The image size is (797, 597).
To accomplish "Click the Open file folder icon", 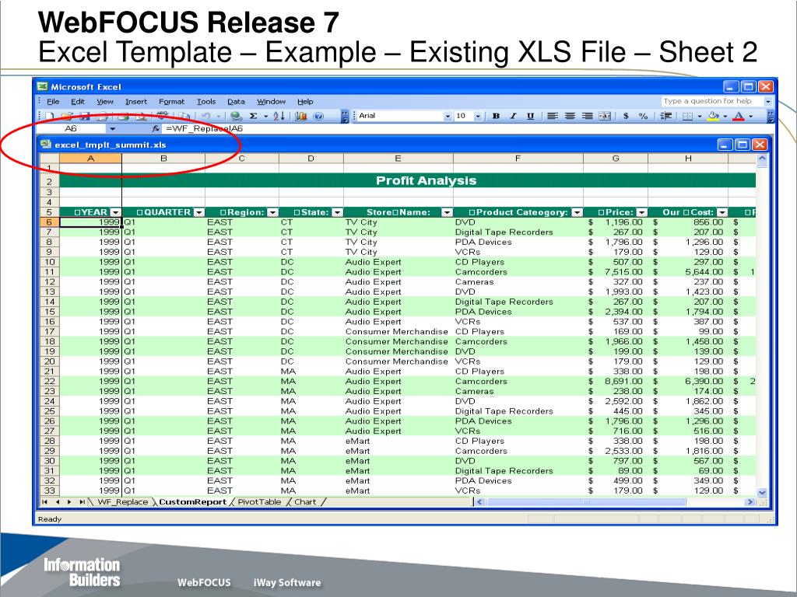I will point(67,117).
